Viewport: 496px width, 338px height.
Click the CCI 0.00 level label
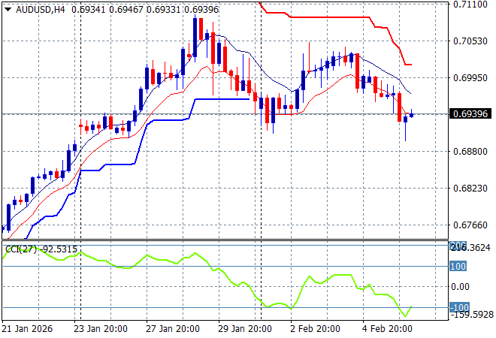click(460, 287)
